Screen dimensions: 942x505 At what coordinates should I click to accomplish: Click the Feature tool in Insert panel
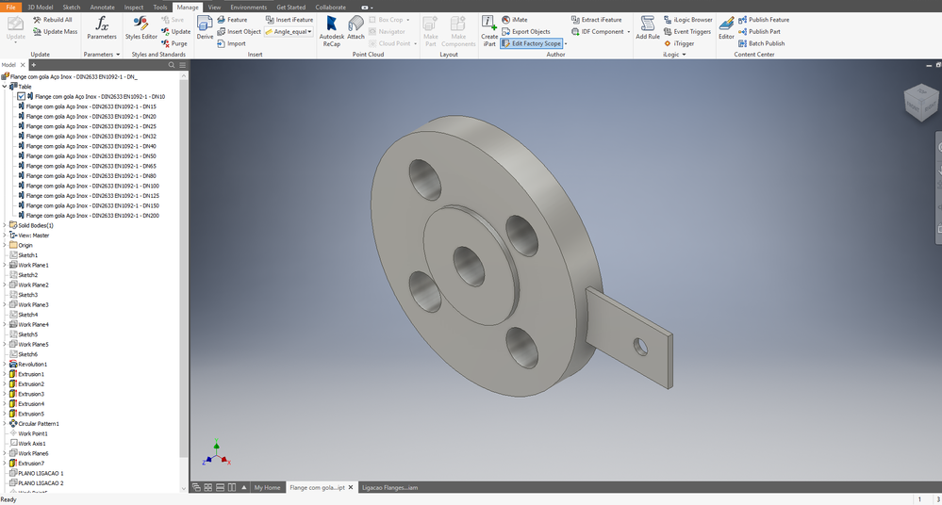pos(232,20)
